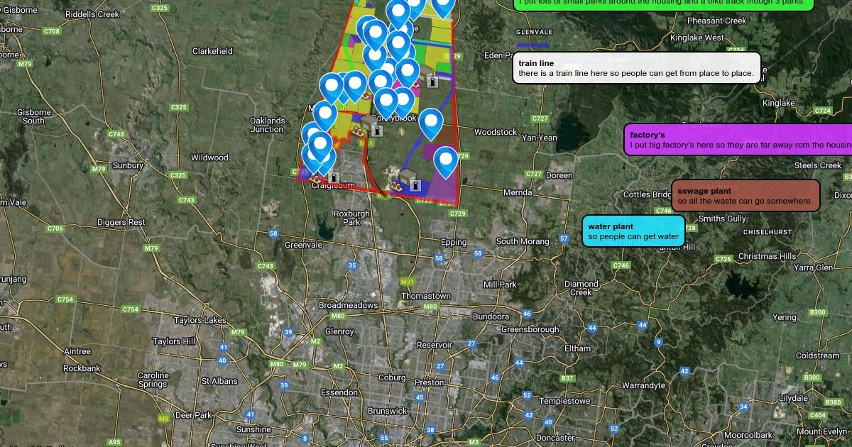Select the C727 shield above Yan Yean
The image size is (852, 447).
(540, 118)
